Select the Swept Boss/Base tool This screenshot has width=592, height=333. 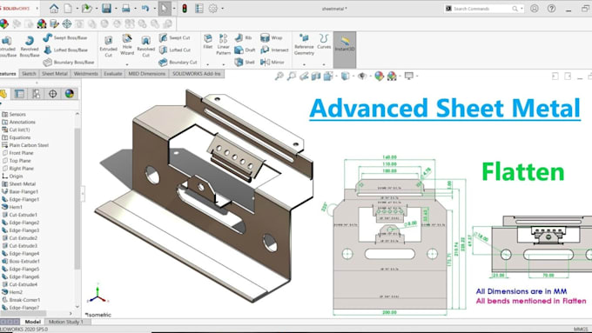65,37
